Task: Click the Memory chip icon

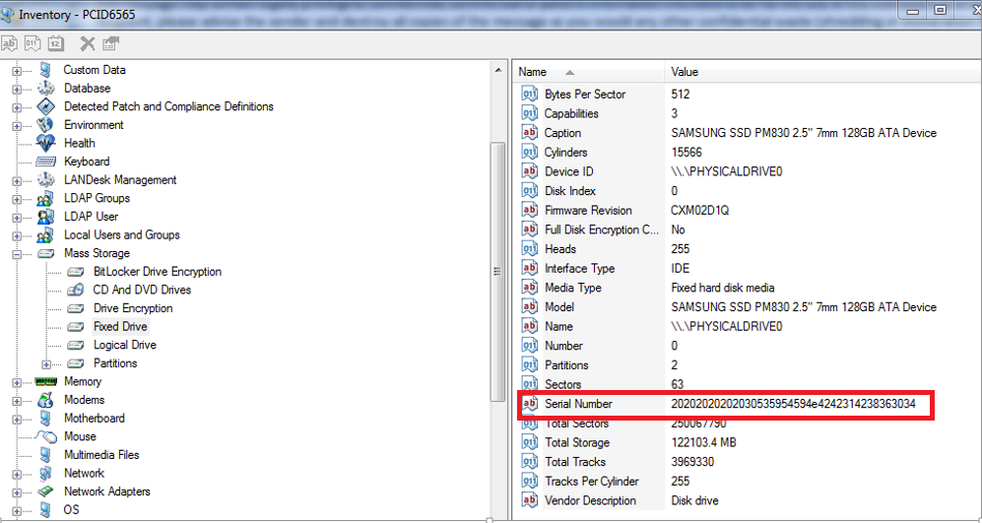Action: tap(45, 381)
